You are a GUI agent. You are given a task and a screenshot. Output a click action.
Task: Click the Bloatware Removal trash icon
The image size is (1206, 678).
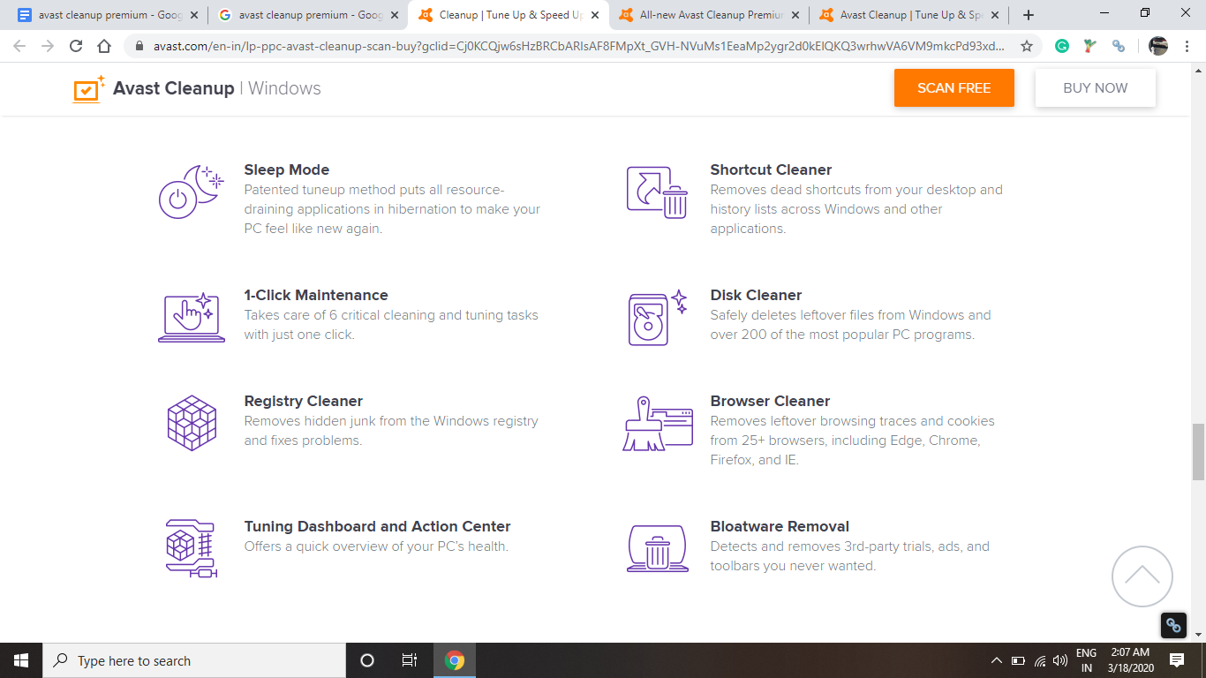click(657, 548)
